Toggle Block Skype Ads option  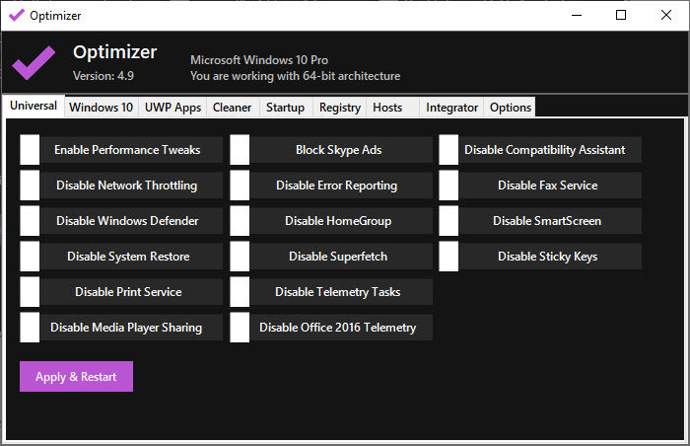(x=240, y=150)
